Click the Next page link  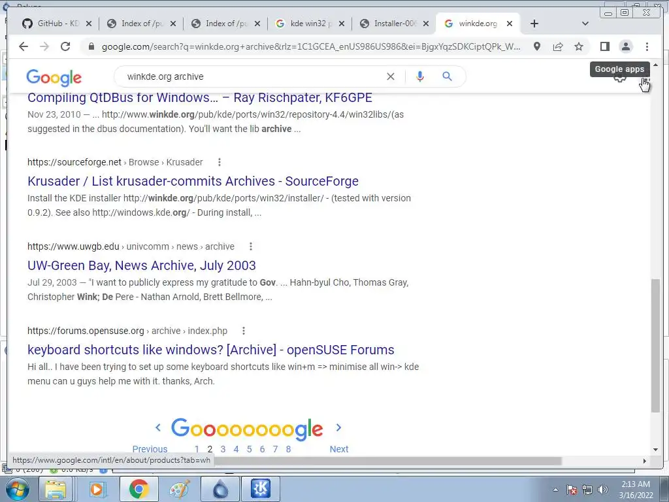pos(339,449)
